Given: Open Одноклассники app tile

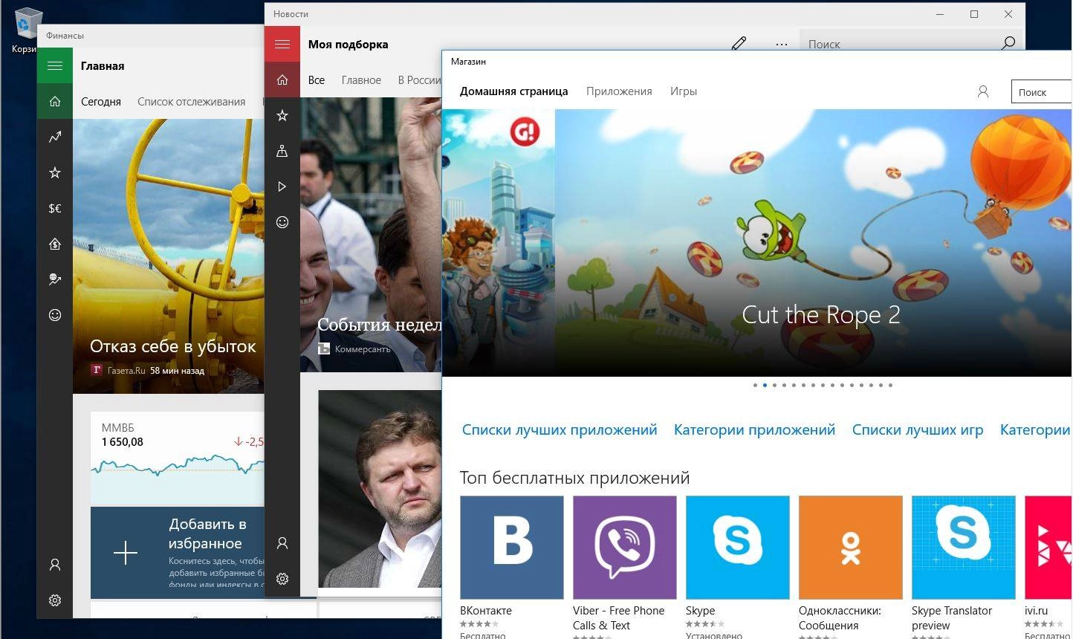Looking at the screenshot, I should (851, 548).
